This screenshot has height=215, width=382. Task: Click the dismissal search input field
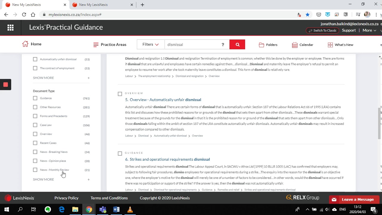192,44
